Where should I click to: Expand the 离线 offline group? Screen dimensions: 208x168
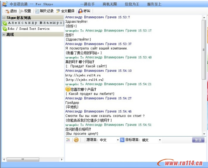click(x=4, y=35)
